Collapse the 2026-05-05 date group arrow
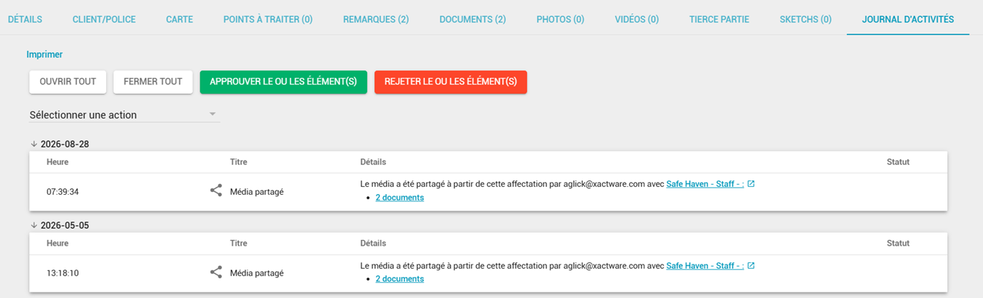The height and width of the screenshot is (298, 983). point(33,225)
